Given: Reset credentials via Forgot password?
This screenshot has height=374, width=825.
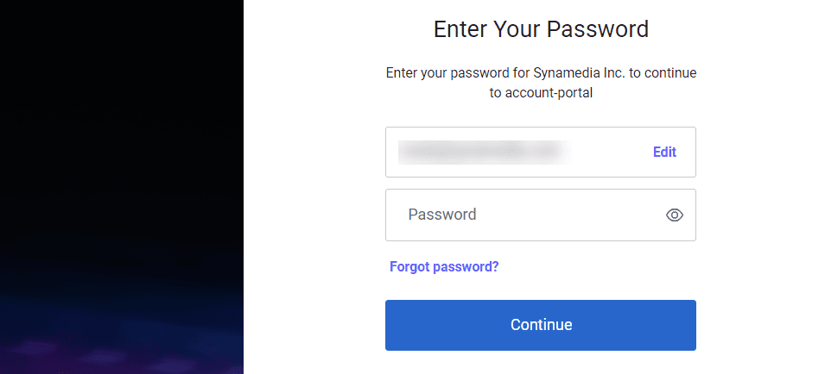Looking at the screenshot, I should [x=444, y=267].
